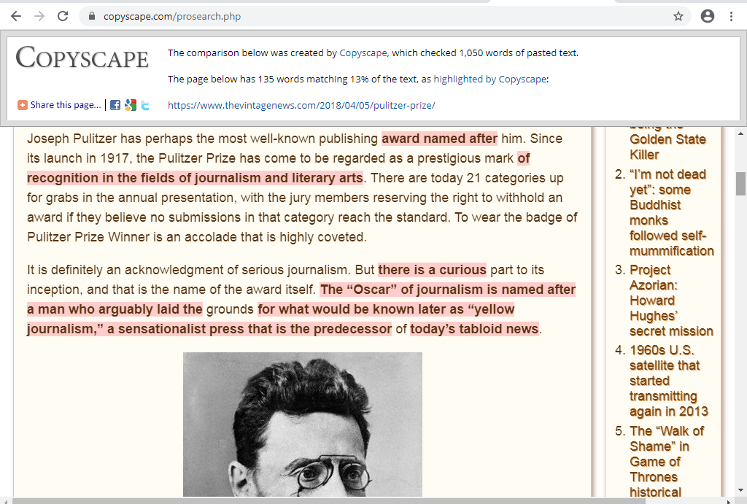
Task: Open thevintagenews.com pulitzer-prize URL
Action: (301, 105)
